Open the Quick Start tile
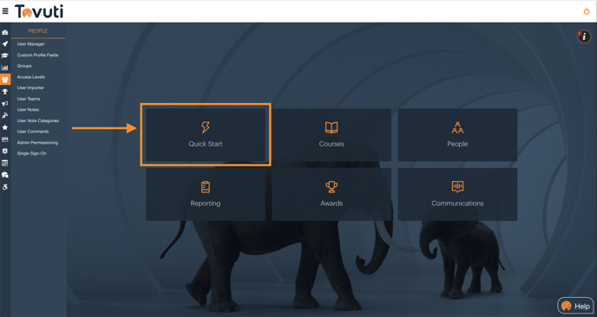The height and width of the screenshot is (317, 597). [206, 135]
